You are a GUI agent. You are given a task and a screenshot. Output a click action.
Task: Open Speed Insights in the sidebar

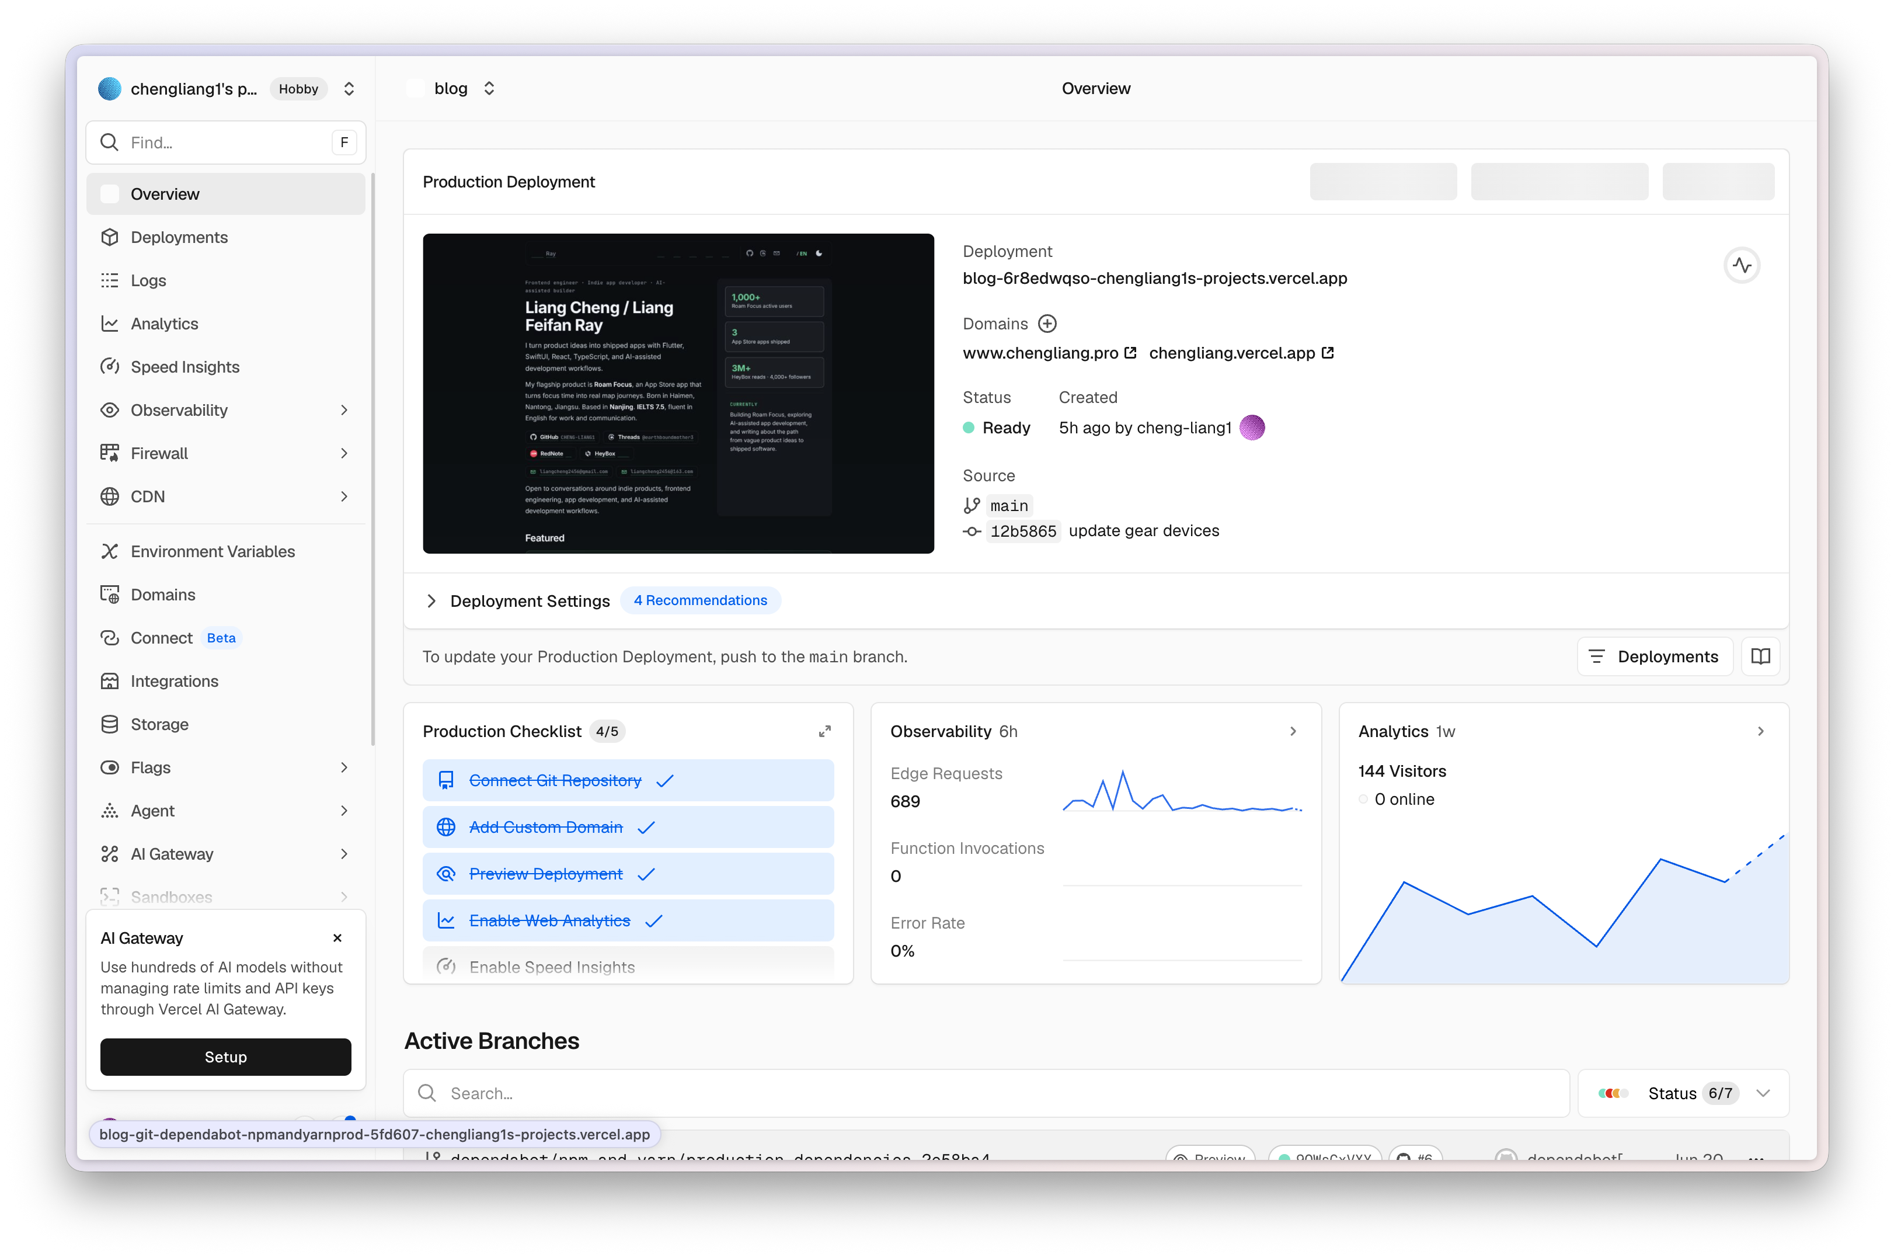coord(225,367)
